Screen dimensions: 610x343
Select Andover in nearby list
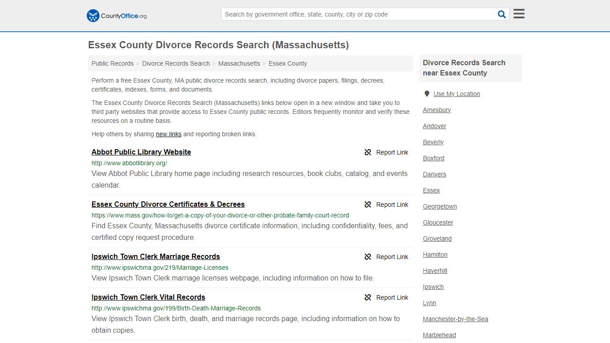tap(435, 126)
